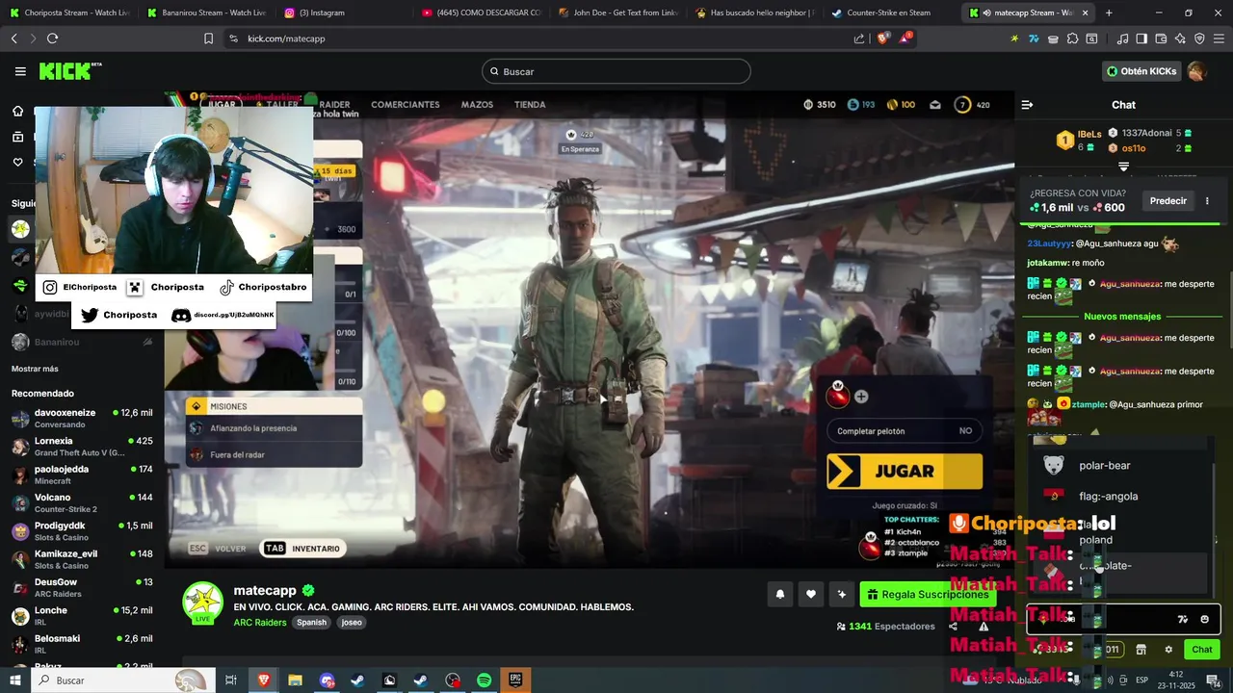The image size is (1233, 693).
Task: Open paolaojedda recommended channel
Action: click(x=82, y=475)
